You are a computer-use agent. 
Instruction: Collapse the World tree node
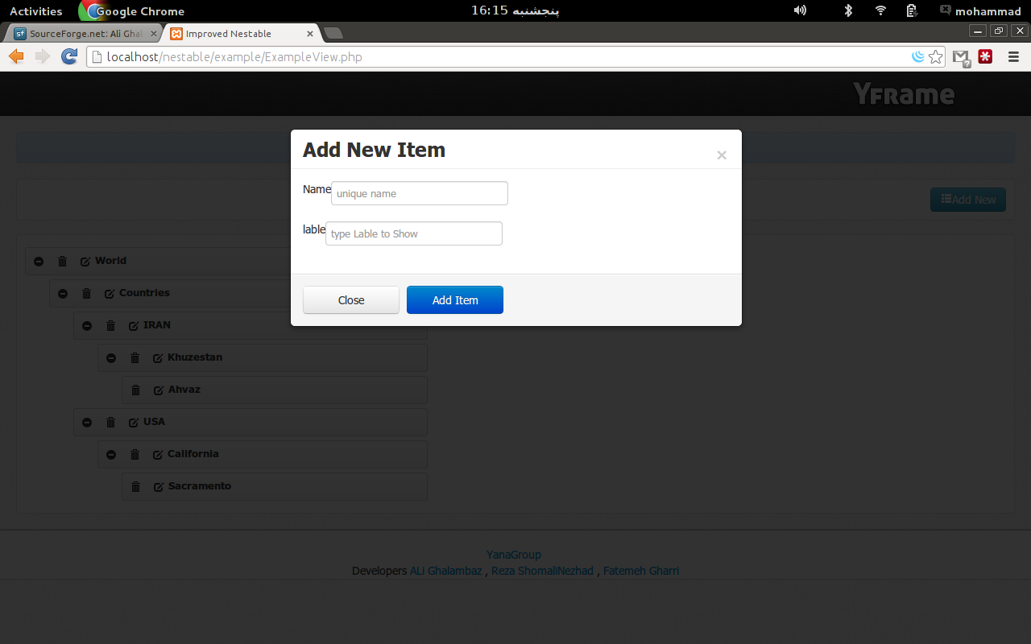click(x=39, y=261)
